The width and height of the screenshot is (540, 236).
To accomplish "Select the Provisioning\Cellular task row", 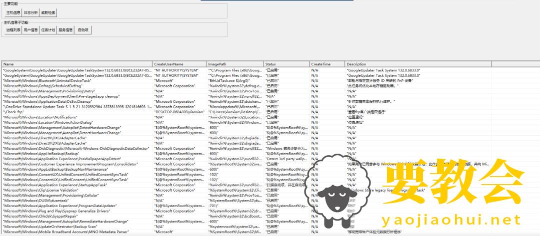I will point(246,195).
